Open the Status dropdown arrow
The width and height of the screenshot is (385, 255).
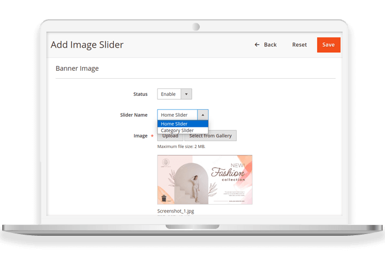[x=186, y=94]
